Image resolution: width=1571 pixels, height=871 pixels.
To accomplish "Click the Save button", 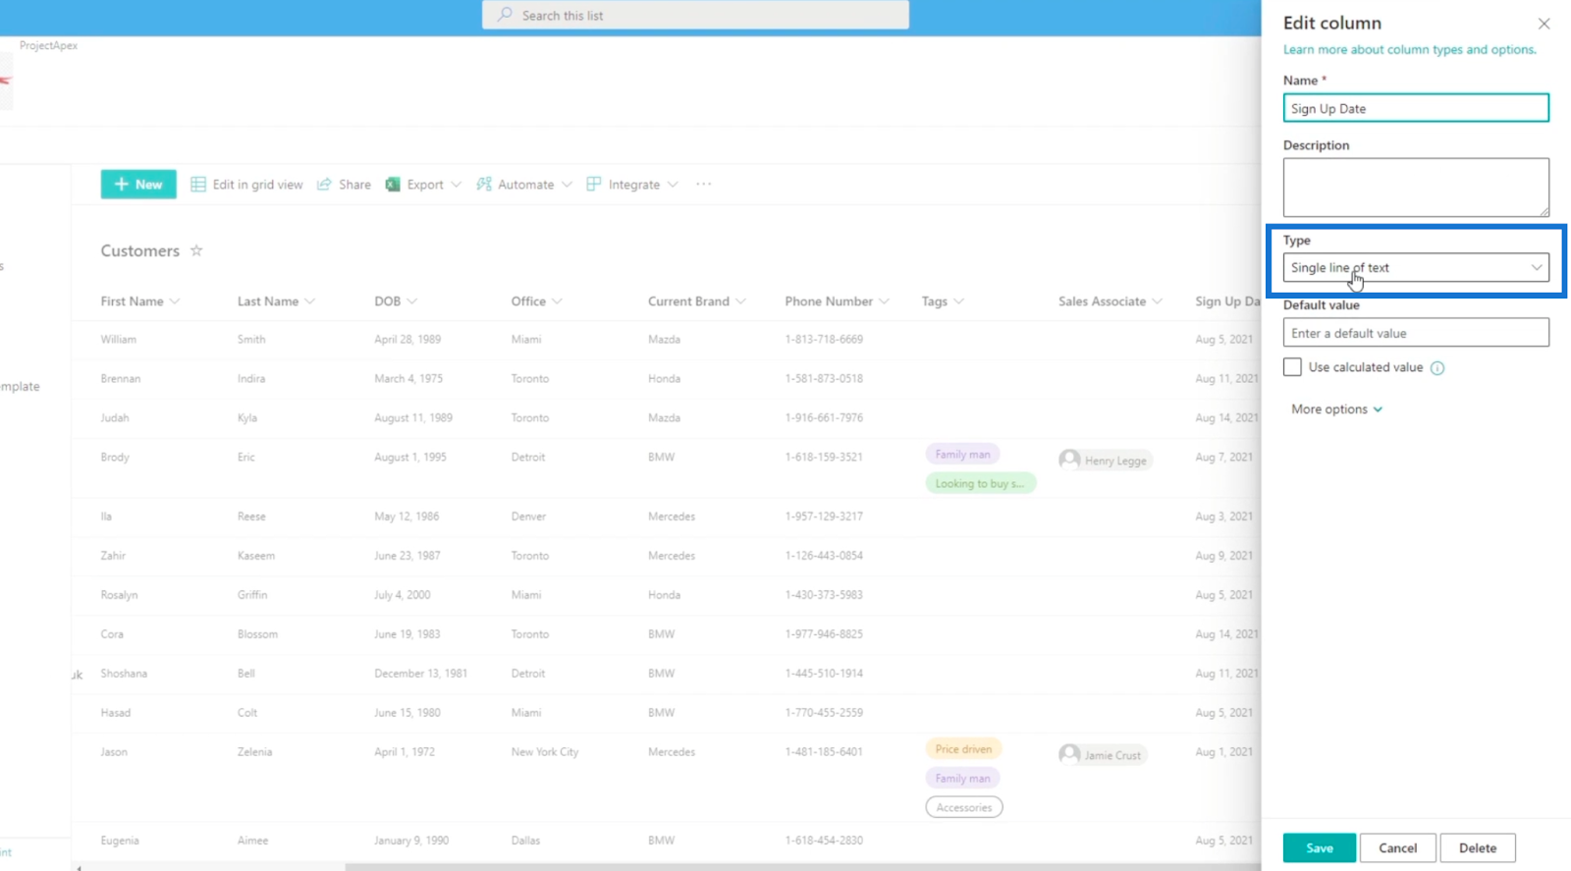I will coord(1319,848).
